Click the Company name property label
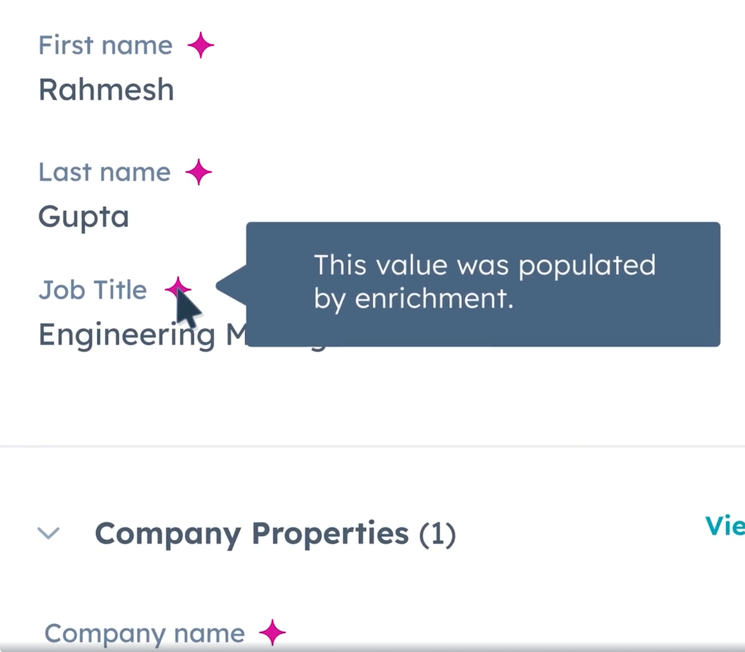 tap(144, 634)
